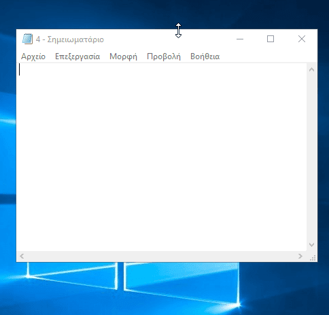
Task: Close the Σημειωματάριο window
Action: pos(302,39)
